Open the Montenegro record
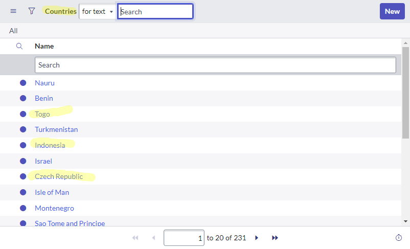Image resolution: width=410 pixels, height=249 pixels. pyautogui.click(x=54, y=208)
